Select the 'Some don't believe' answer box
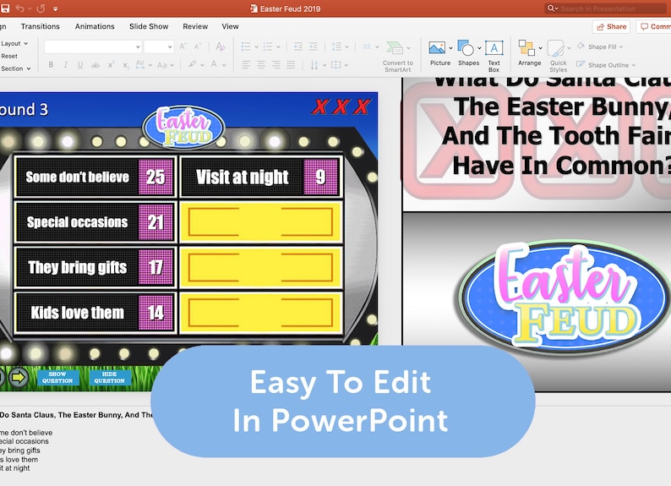 click(x=95, y=177)
